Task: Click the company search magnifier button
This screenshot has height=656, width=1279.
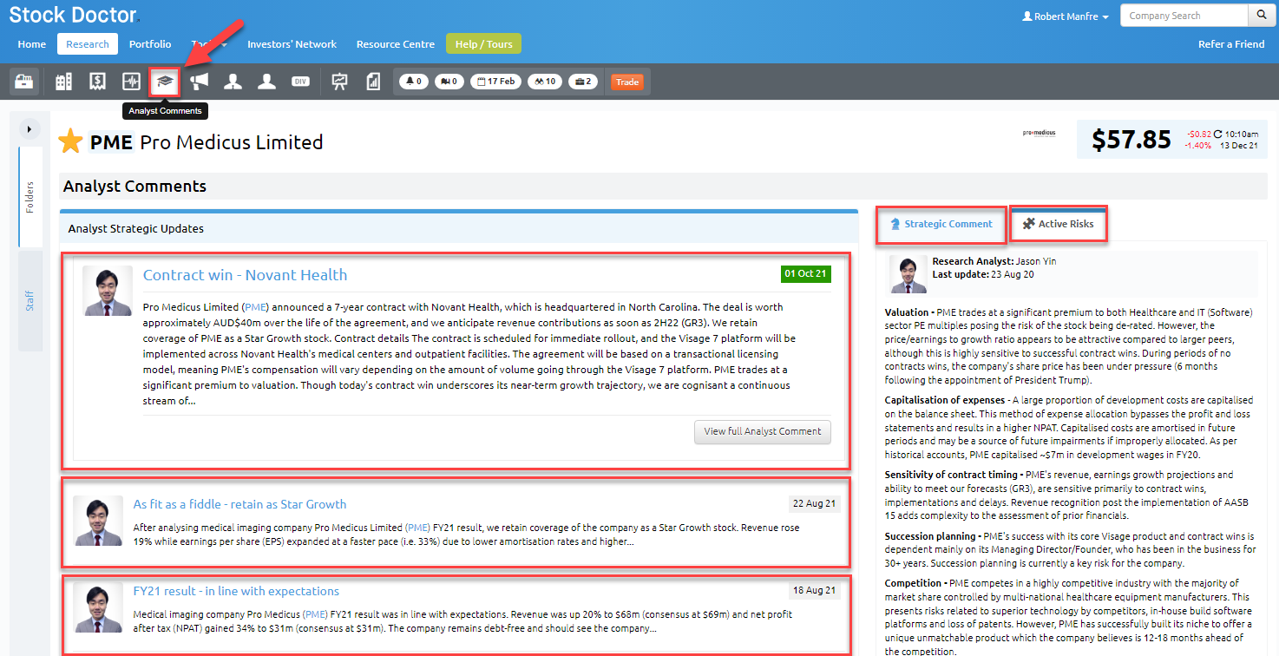Action: [1261, 16]
